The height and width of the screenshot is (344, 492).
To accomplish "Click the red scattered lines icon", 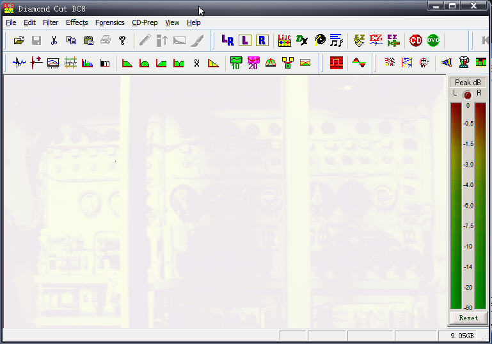I will pyautogui.click(x=390, y=62).
